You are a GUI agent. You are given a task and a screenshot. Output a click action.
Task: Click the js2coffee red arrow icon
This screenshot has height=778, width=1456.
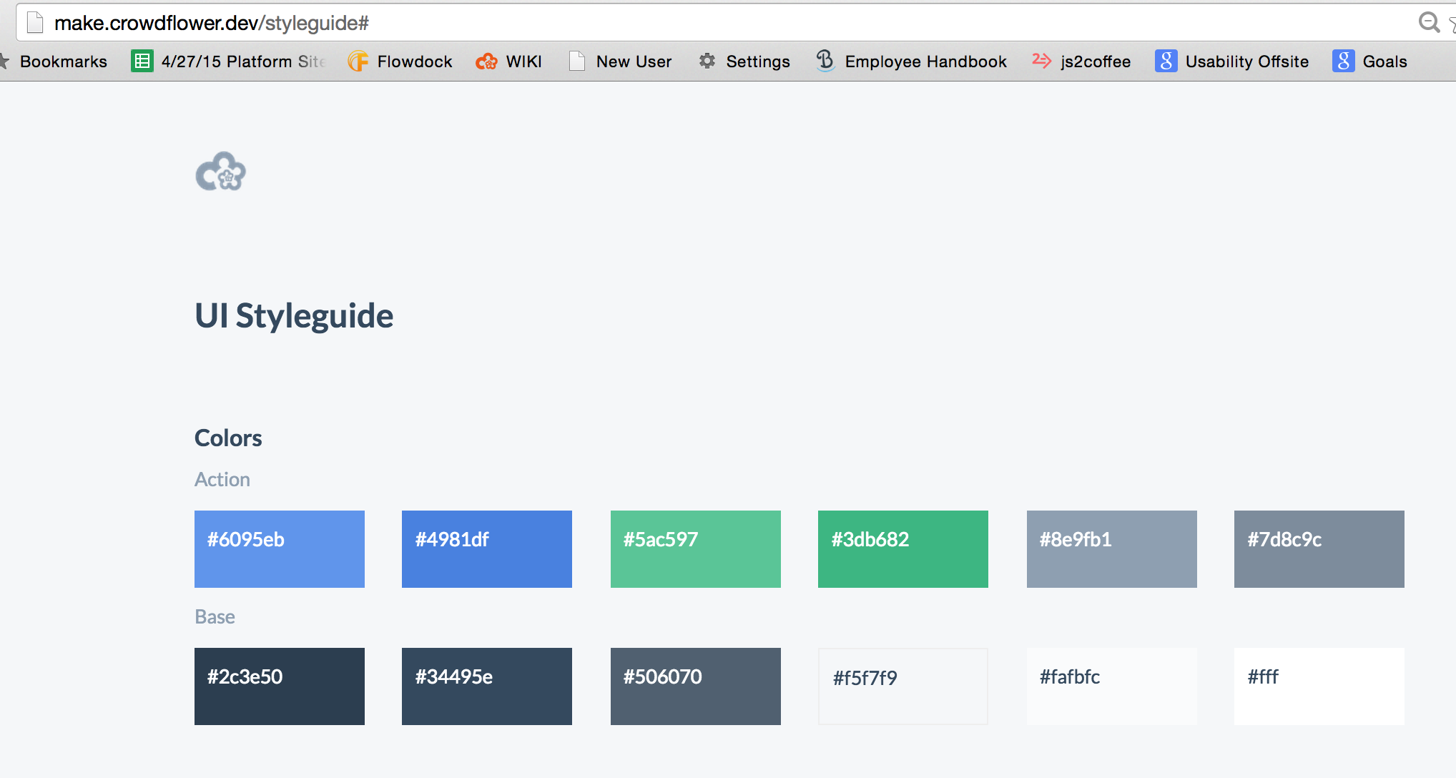(x=1041, y=61)
